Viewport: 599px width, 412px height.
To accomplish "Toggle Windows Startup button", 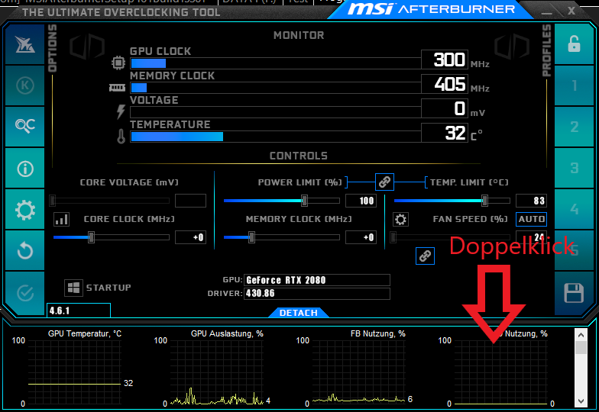I will tap(73, 288).
